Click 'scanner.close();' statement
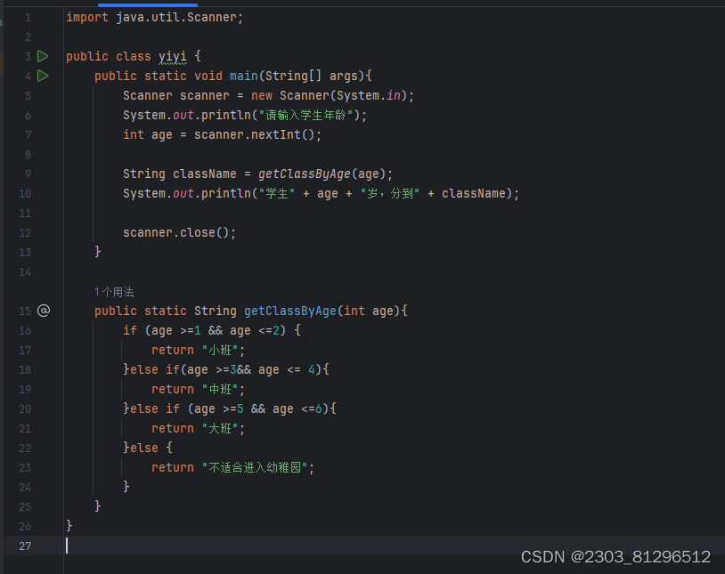Image resolution: width=725 pixels, height=574 pixels. tap(179, 232)
